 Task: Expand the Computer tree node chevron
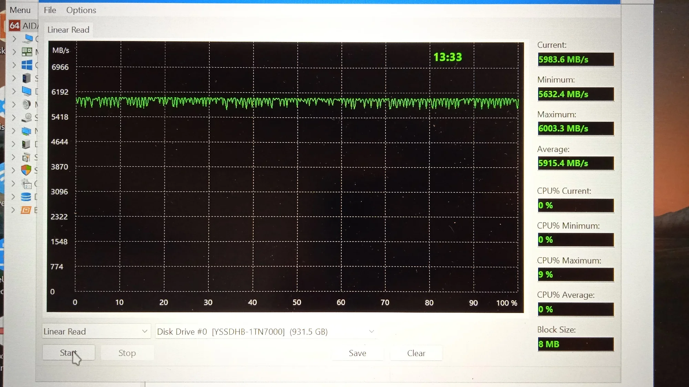tap(14, 39)
